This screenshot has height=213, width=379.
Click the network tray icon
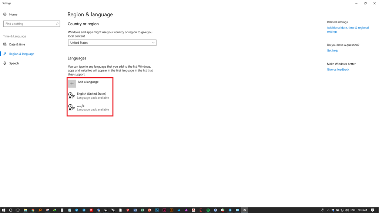pos(342,210)
